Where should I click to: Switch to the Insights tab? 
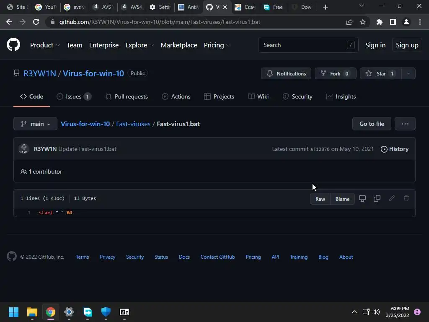click(x=341, y=97)
